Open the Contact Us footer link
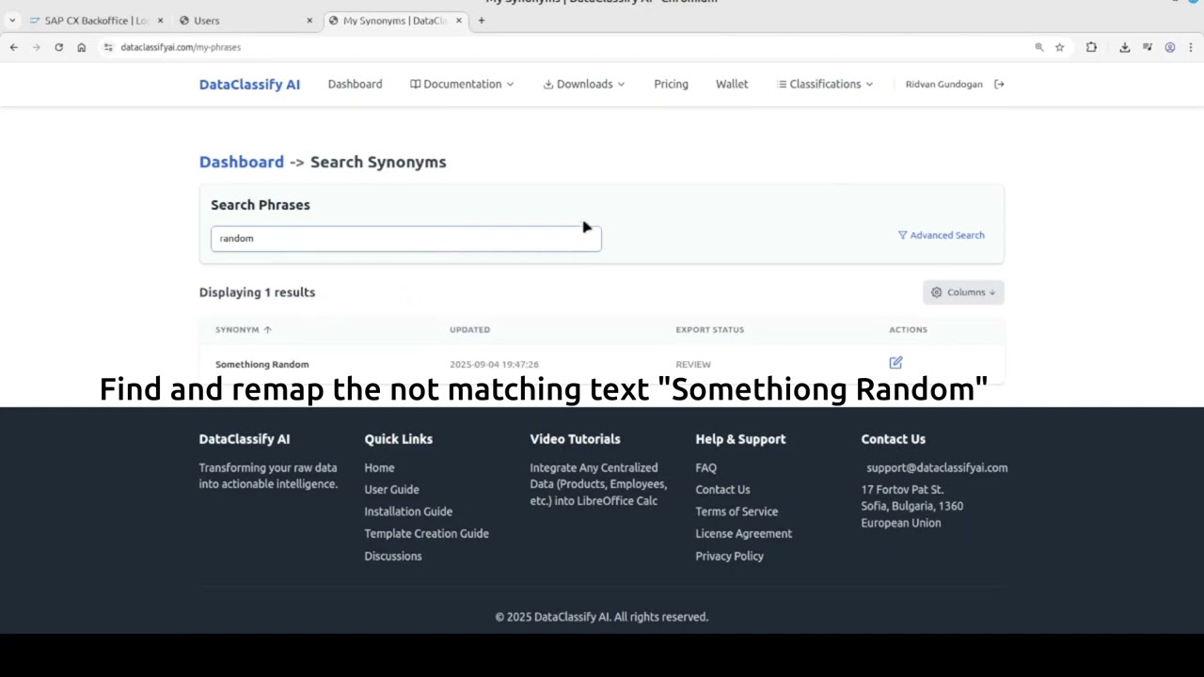 722,489
